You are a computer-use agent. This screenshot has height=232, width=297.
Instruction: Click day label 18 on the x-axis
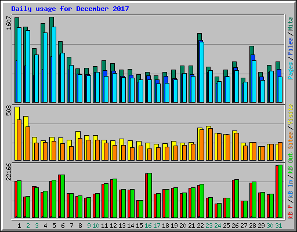pos(165,226)
